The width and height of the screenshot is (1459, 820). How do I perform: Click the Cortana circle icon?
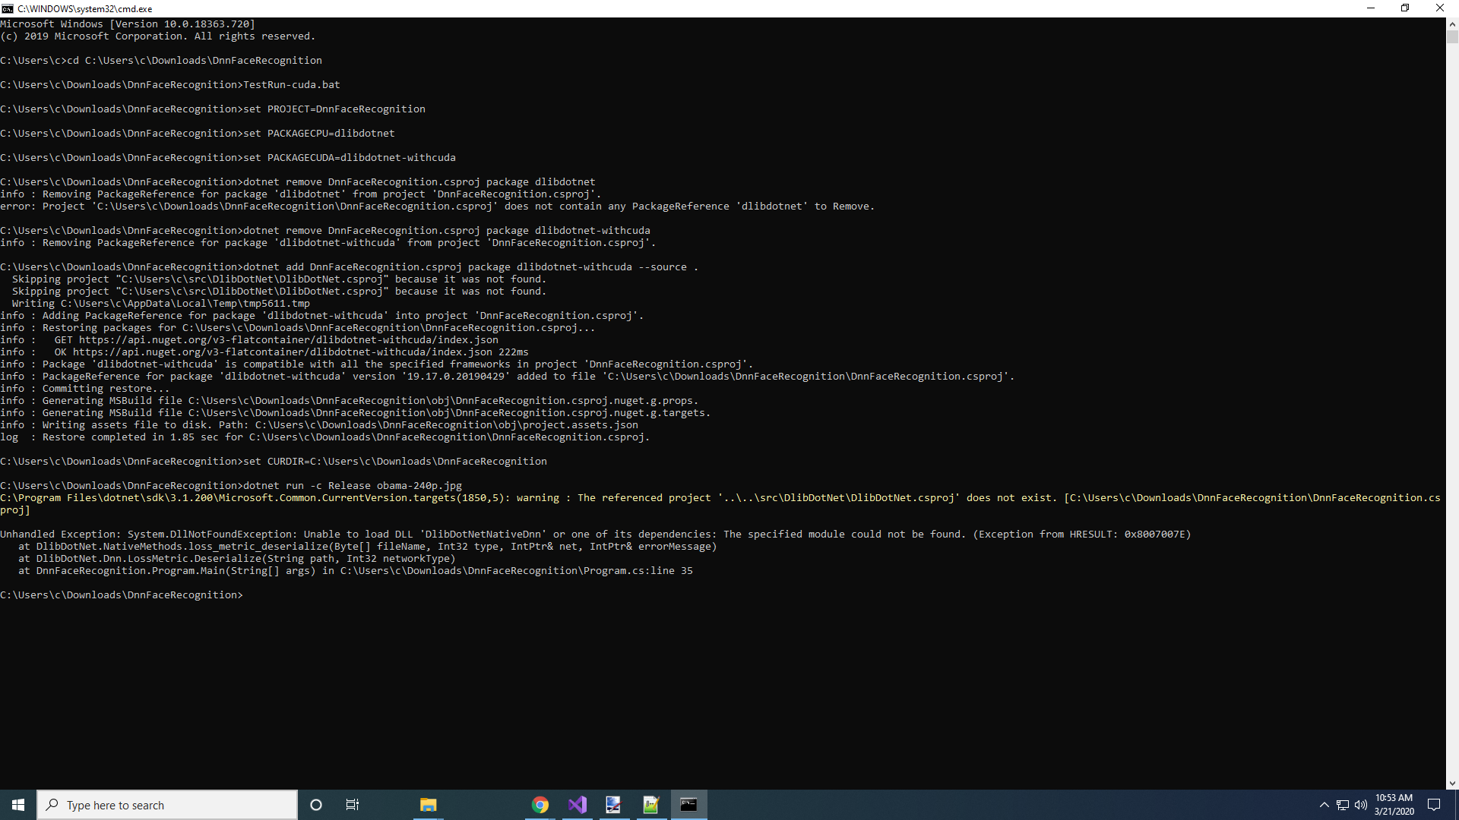(x=316, y=805)
